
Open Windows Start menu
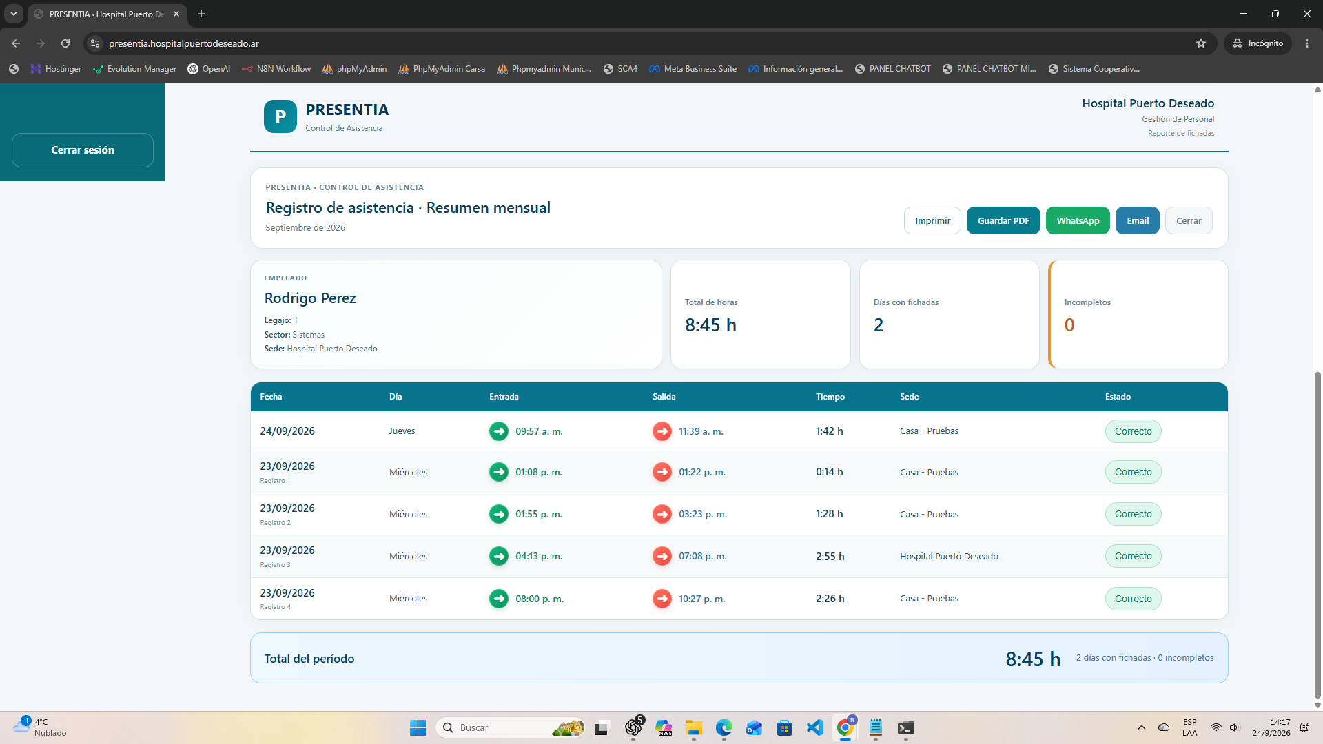418,727
